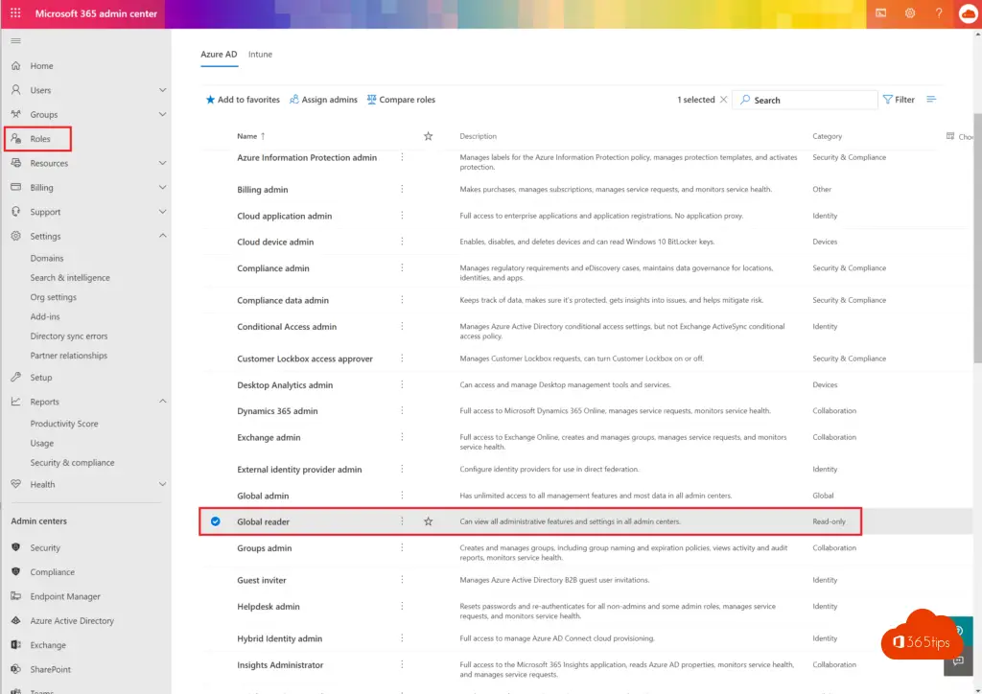Uncheck the Global reader row checkbox
Viewport: 982px width, 694px height.
coord(215,521)
